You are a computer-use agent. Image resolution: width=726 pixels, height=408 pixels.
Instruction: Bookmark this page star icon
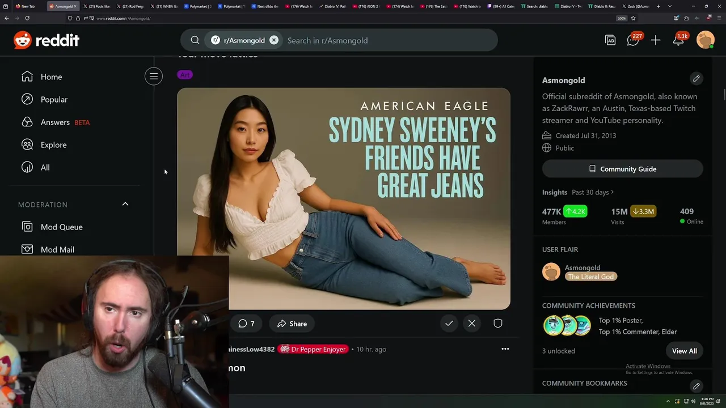pos(633,18)
